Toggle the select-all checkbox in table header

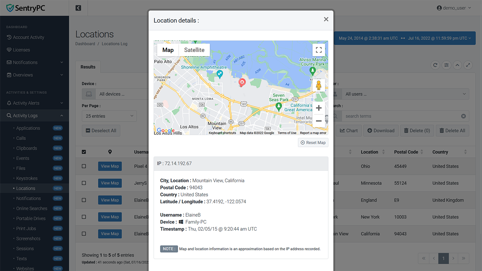84,152
